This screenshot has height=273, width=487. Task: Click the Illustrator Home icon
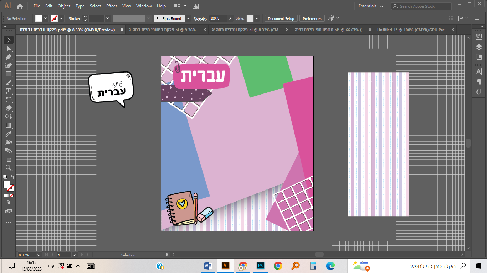[x=20, y=6]
